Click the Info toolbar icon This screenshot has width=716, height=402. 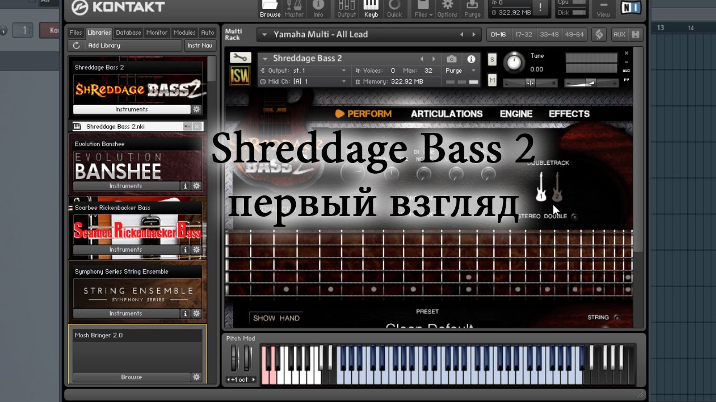[x=318, y=9]
